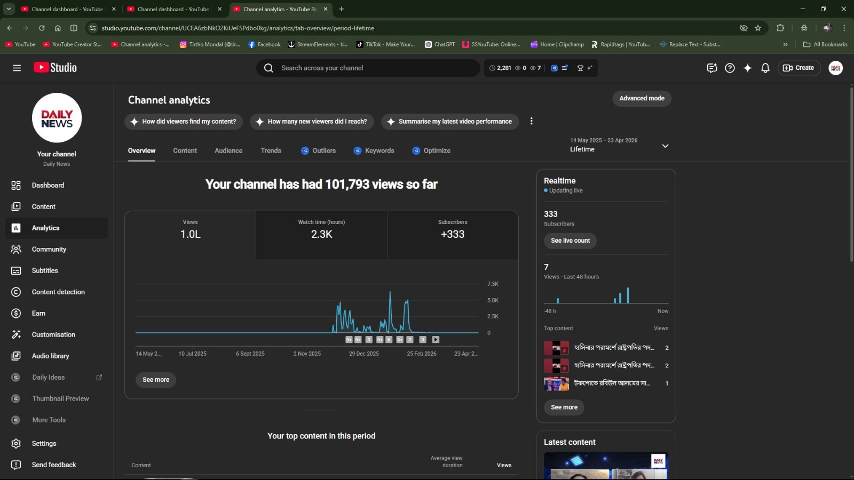Open the Audio library
This screenshot has height=480, width=854.
pos(57,356)
